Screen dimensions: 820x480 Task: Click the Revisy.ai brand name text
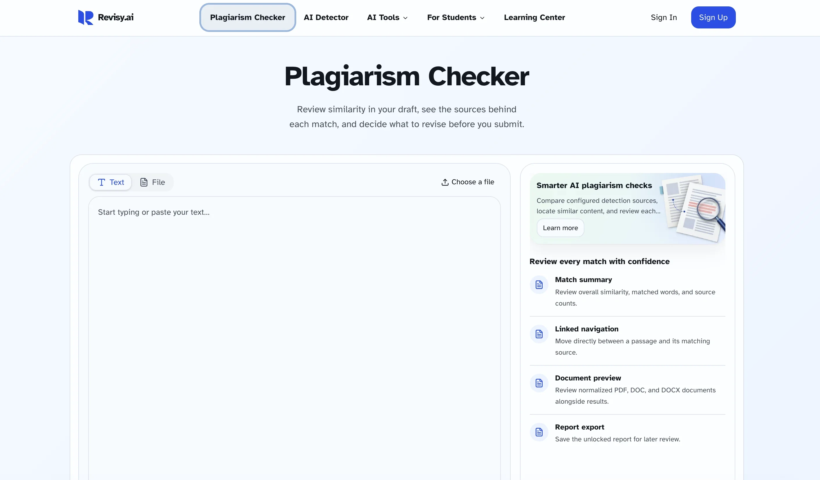(x=115, y=17)
